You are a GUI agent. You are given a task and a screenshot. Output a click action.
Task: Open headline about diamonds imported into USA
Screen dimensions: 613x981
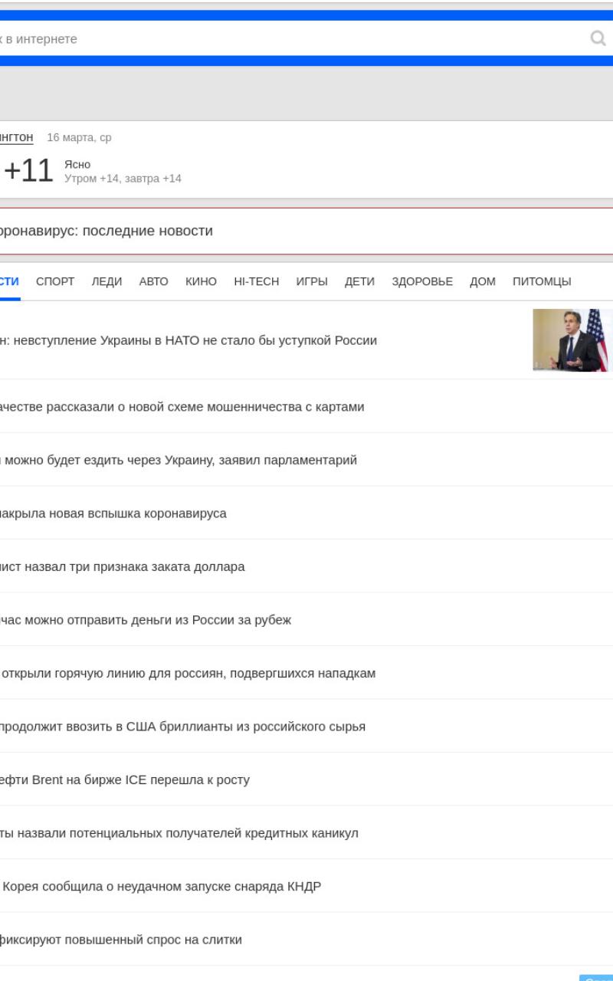click(x=182, y=727)
